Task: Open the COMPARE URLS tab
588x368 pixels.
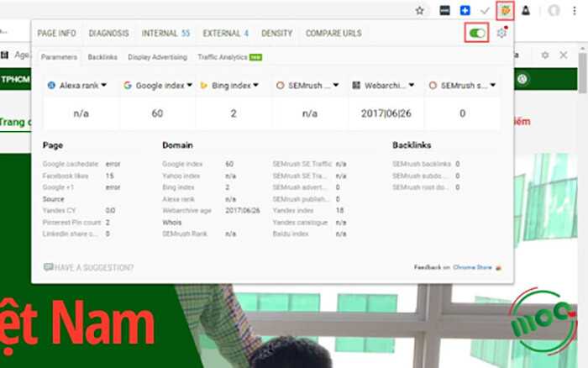Action: pyautogui.click(x=333, y=34)
